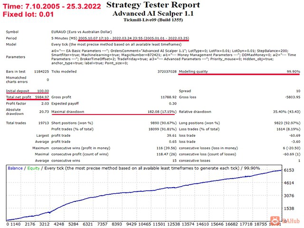Click the relative drawdown value '35.40% (43.43)'
This screenshot has height=228, width=304.
(286, 112)
